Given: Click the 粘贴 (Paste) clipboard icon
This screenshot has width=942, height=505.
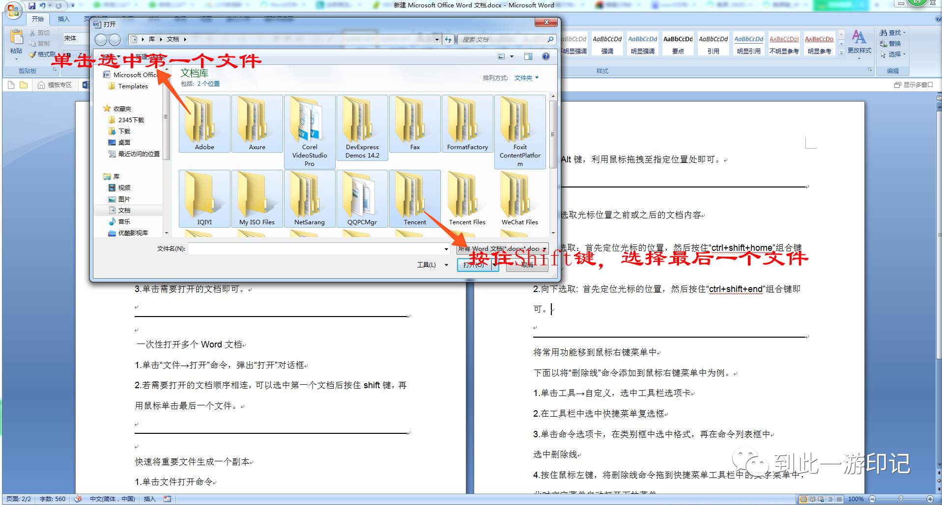Looking at the screenshot, I should click(16, 37).
